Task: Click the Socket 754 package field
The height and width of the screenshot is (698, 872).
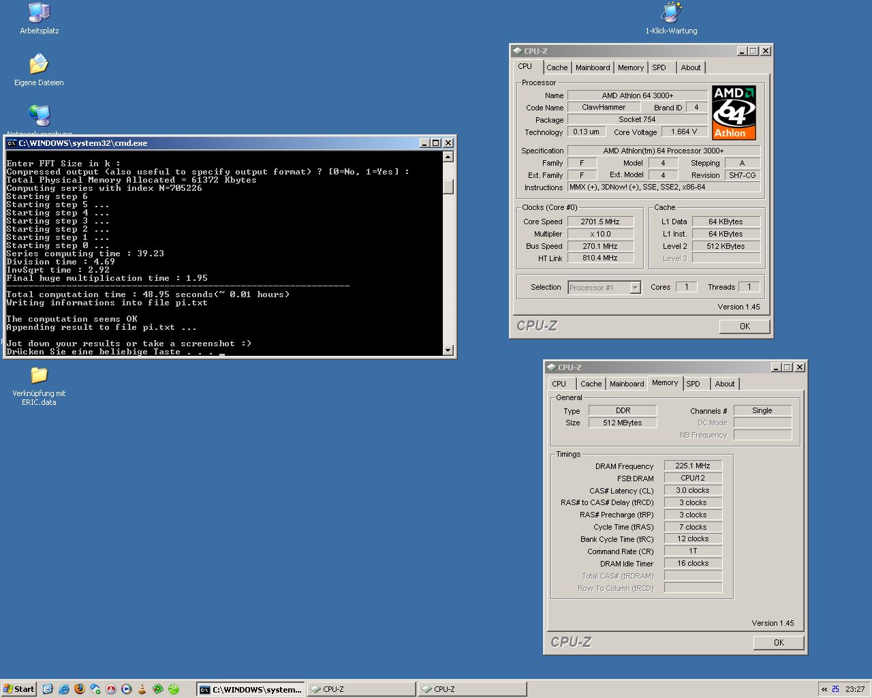Action: pyautogui.click(x=638, y=119)
